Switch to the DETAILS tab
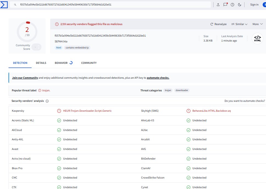Screen dimensions: 266x189 [x=41, y=63]
